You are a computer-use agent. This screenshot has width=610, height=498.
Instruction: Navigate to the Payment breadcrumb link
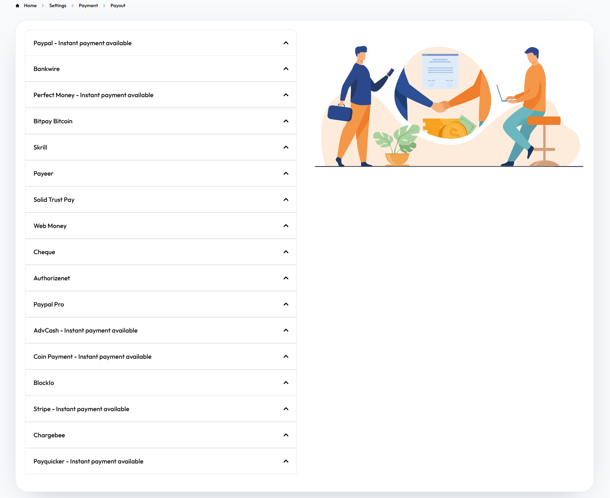click(88, 6)
